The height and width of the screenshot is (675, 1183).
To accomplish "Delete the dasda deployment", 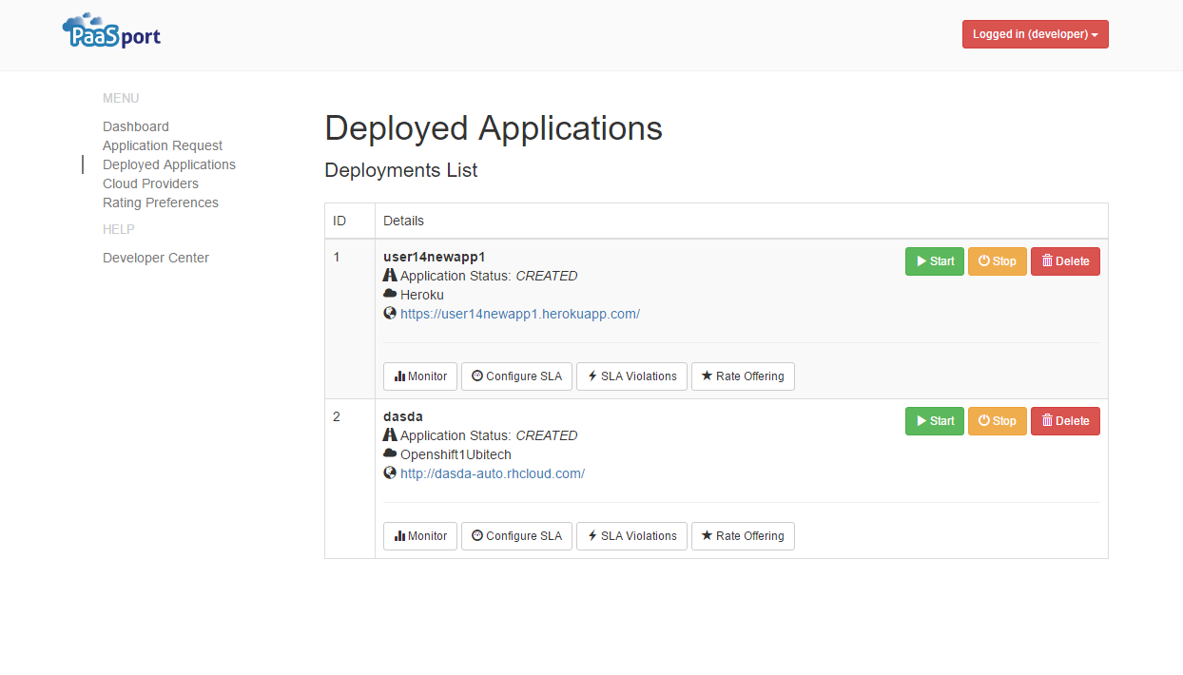I will pos(1065,421).
